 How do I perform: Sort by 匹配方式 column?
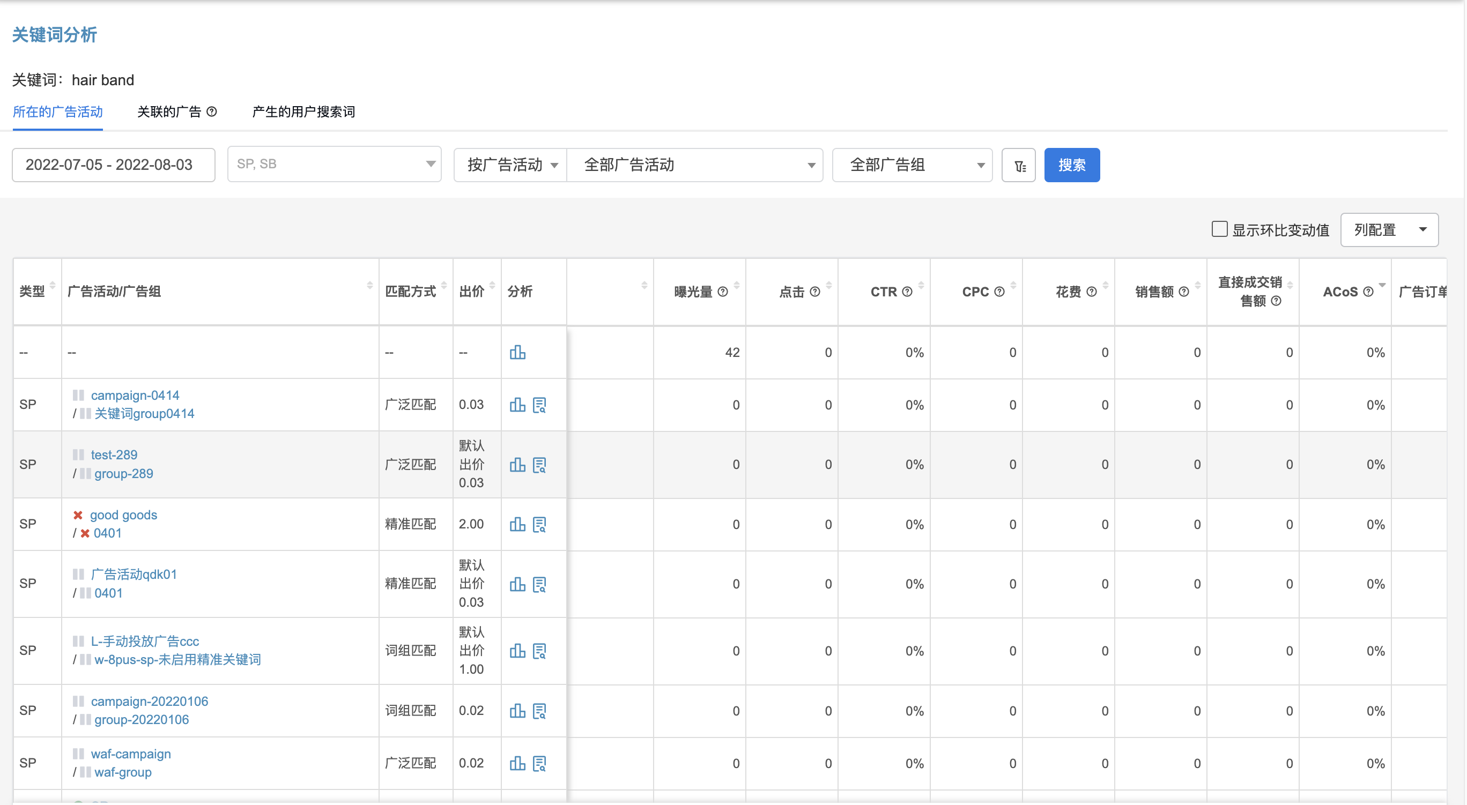point(443,285)
